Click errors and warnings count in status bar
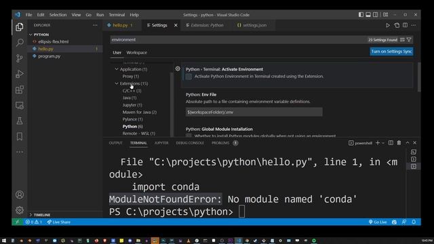 click(x=33, y=222)
